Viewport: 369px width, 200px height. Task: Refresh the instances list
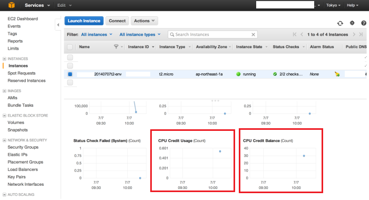click(340, 23)
